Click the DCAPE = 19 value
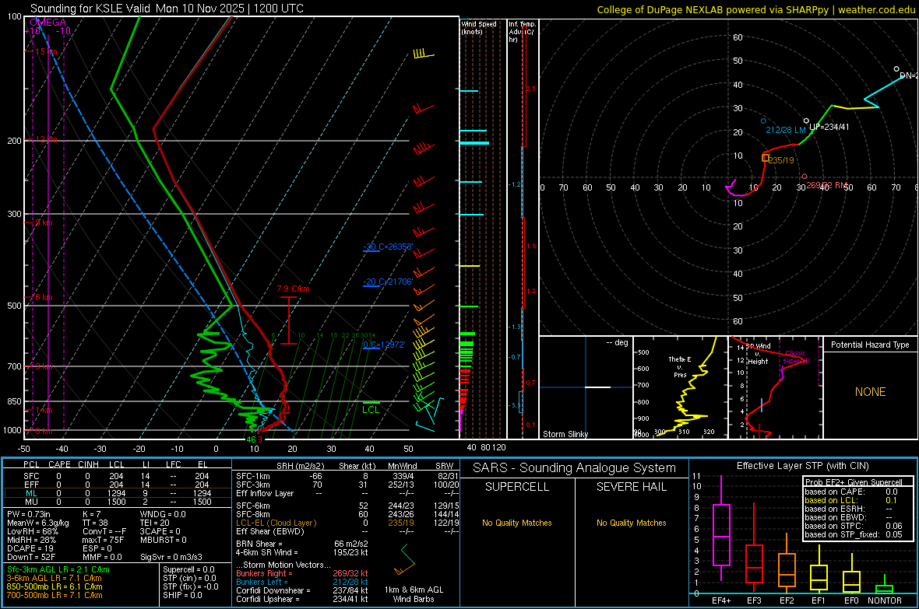This screenshot has height=609, width=919. (30, 548)
